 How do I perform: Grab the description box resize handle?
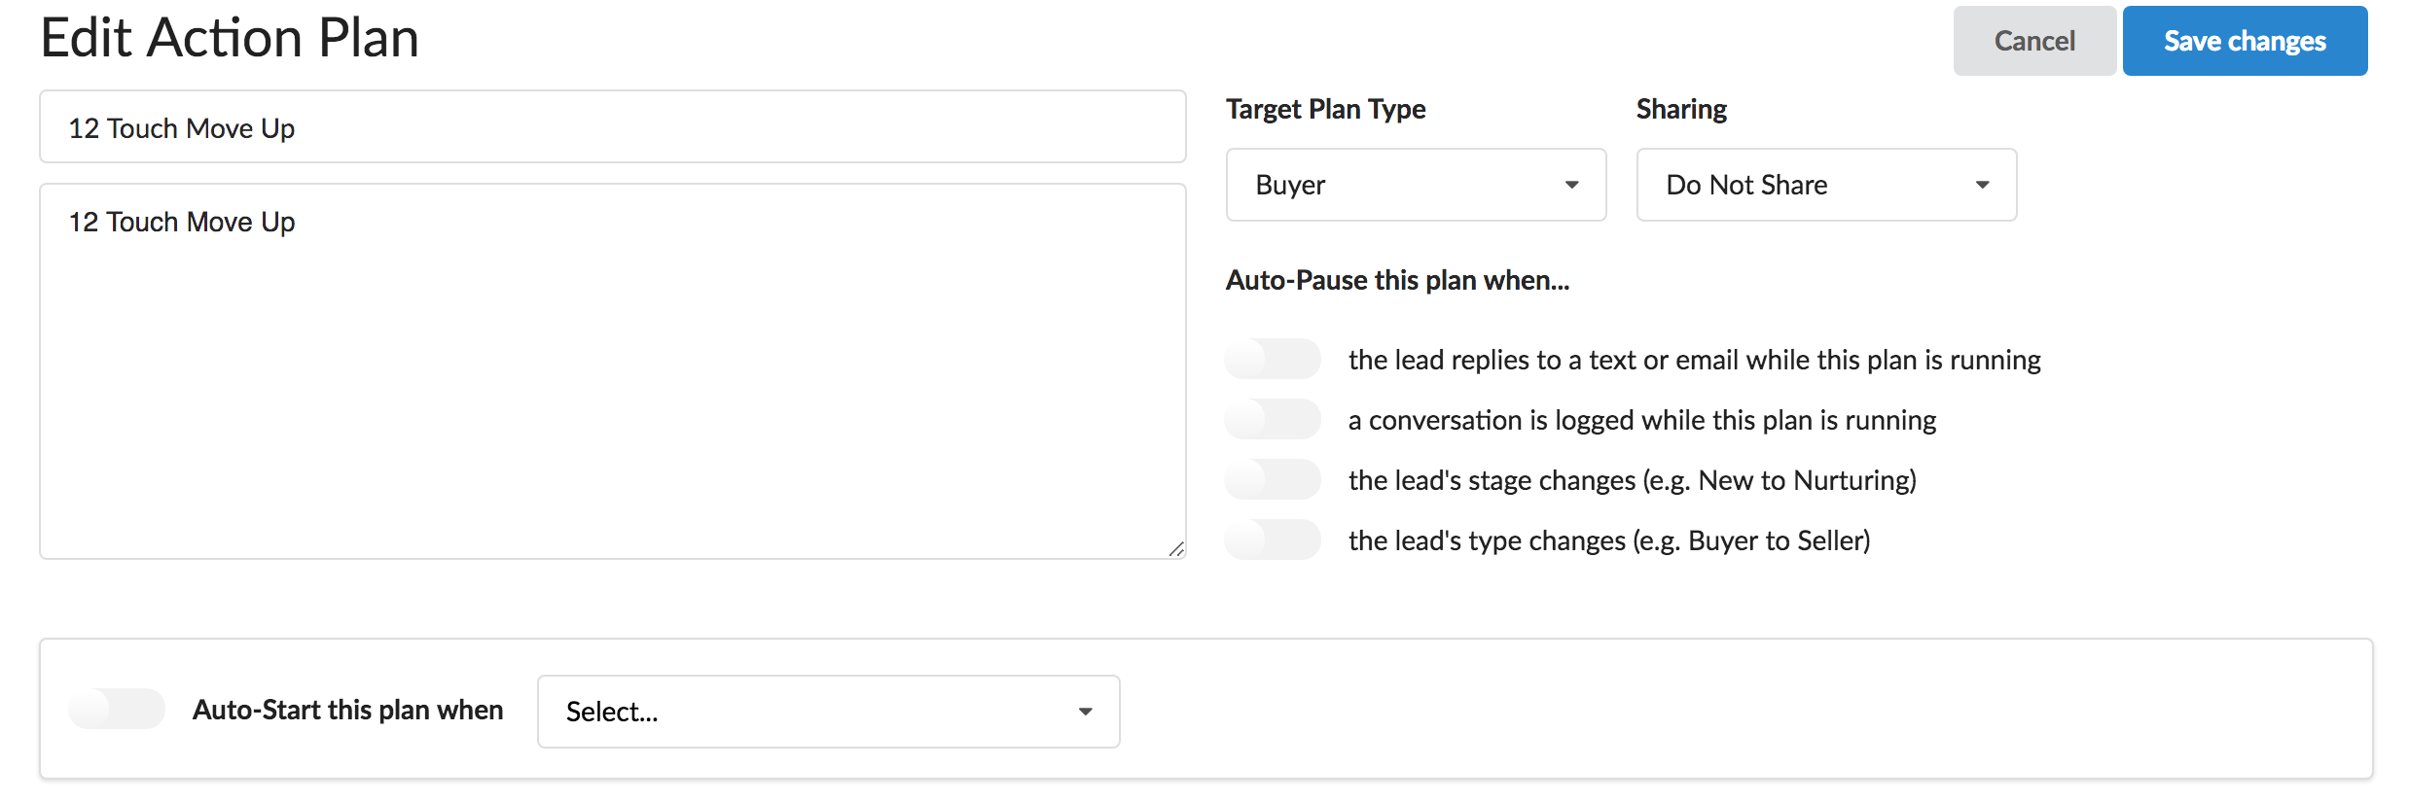[1175, 549]
